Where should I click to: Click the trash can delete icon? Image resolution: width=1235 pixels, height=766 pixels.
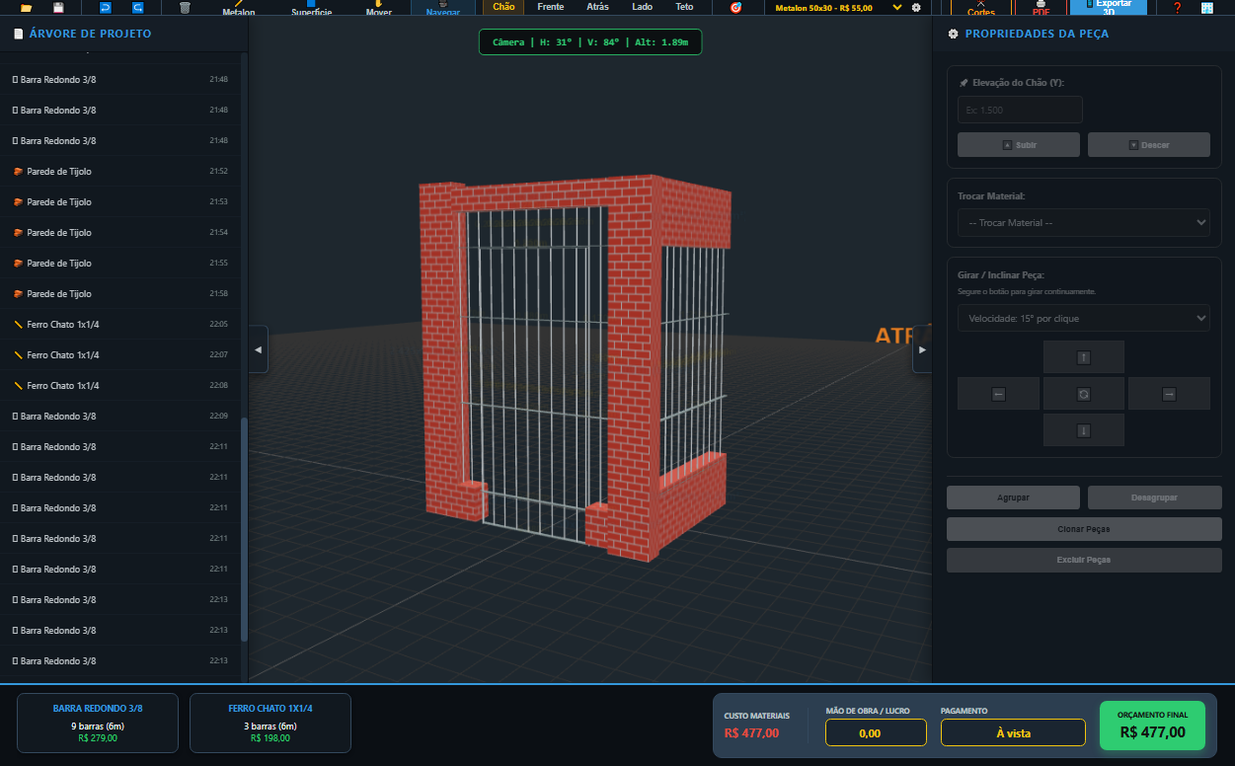pos(185,7)
